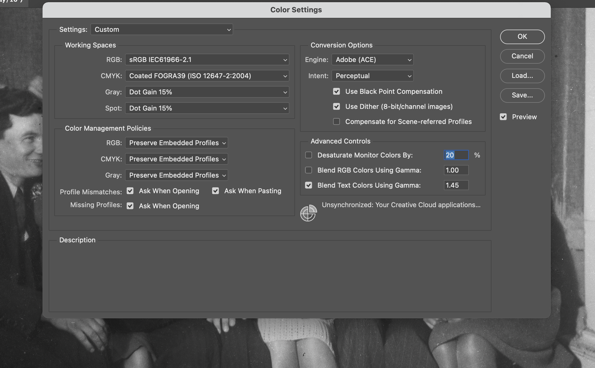
Task: Open the Settings Custom dropdown
Action: (161, 30)
